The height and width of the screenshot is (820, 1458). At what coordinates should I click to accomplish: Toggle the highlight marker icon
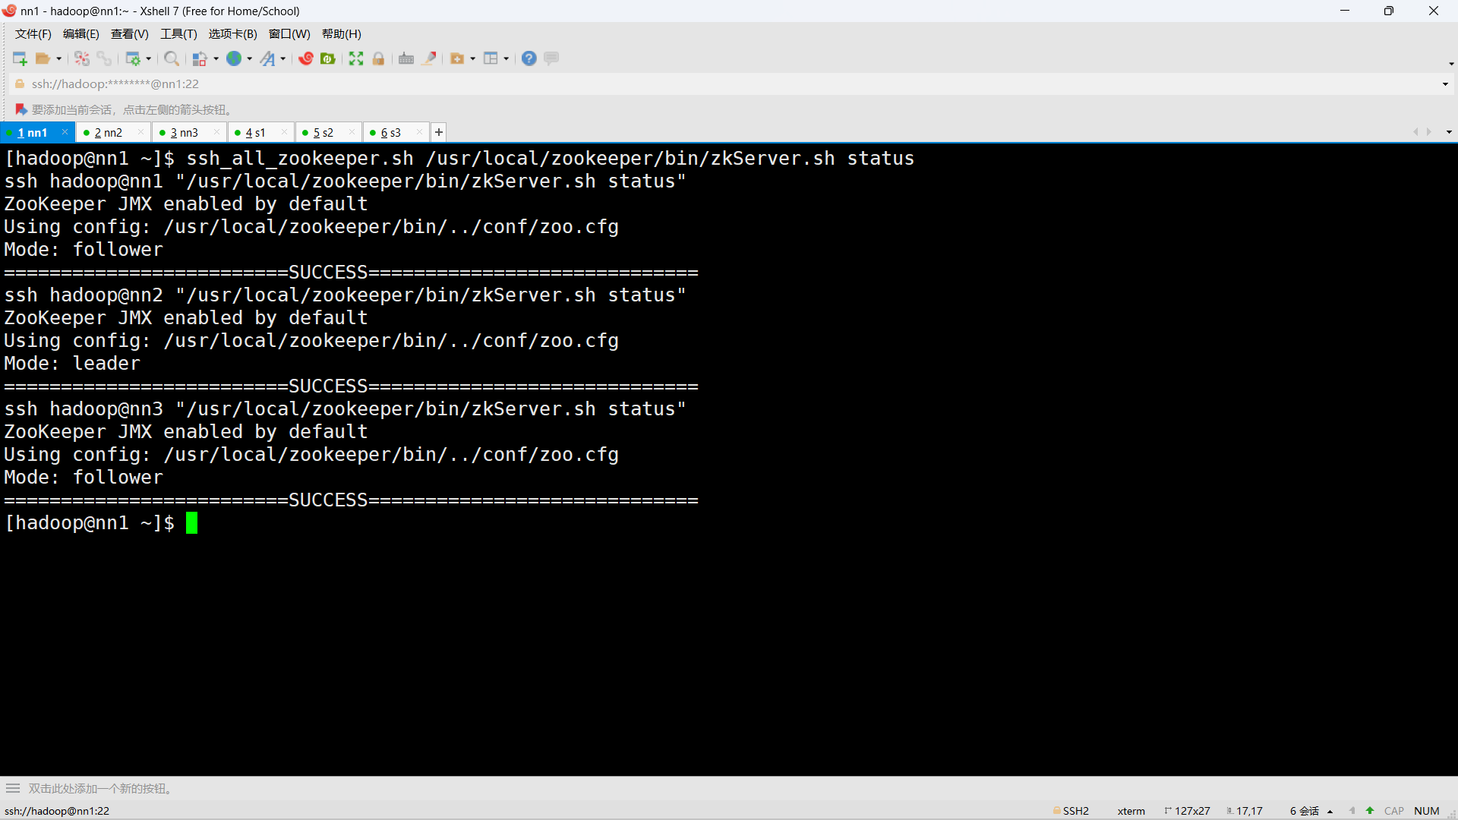point(429,58)
